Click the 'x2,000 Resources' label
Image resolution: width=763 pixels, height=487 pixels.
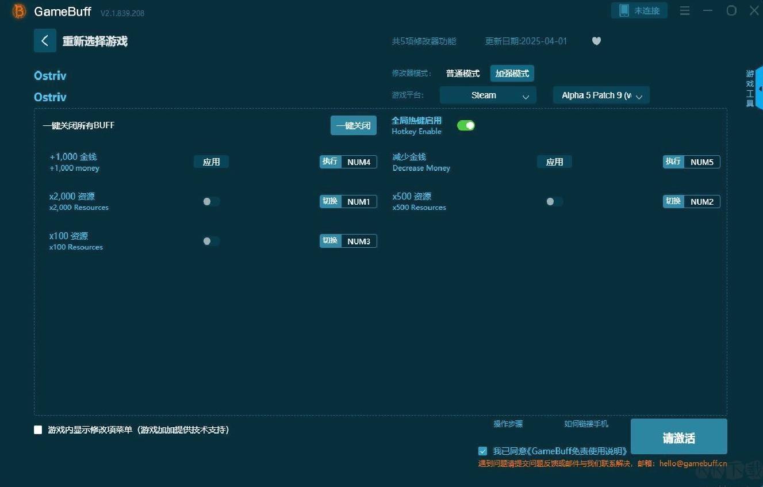[x=79, y=208]
